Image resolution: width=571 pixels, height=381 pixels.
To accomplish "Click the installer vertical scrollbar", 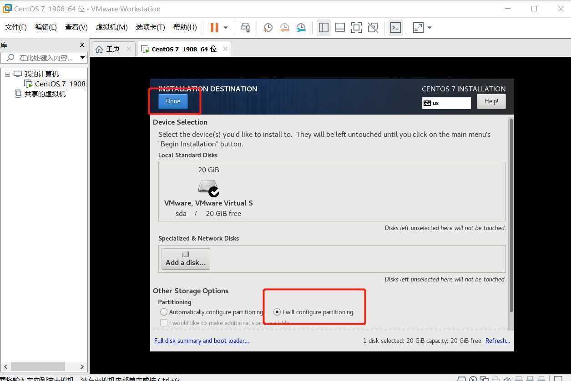I will (511, 215).
